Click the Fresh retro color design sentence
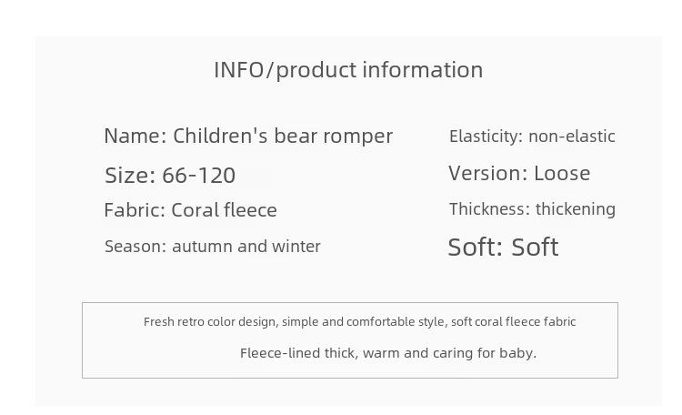The width and height of the screenshot is (682, 415). point(360,322)
